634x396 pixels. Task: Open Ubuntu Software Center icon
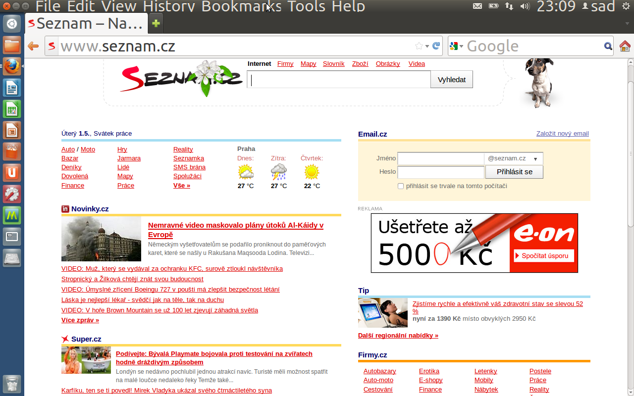[x=12, y=151]
